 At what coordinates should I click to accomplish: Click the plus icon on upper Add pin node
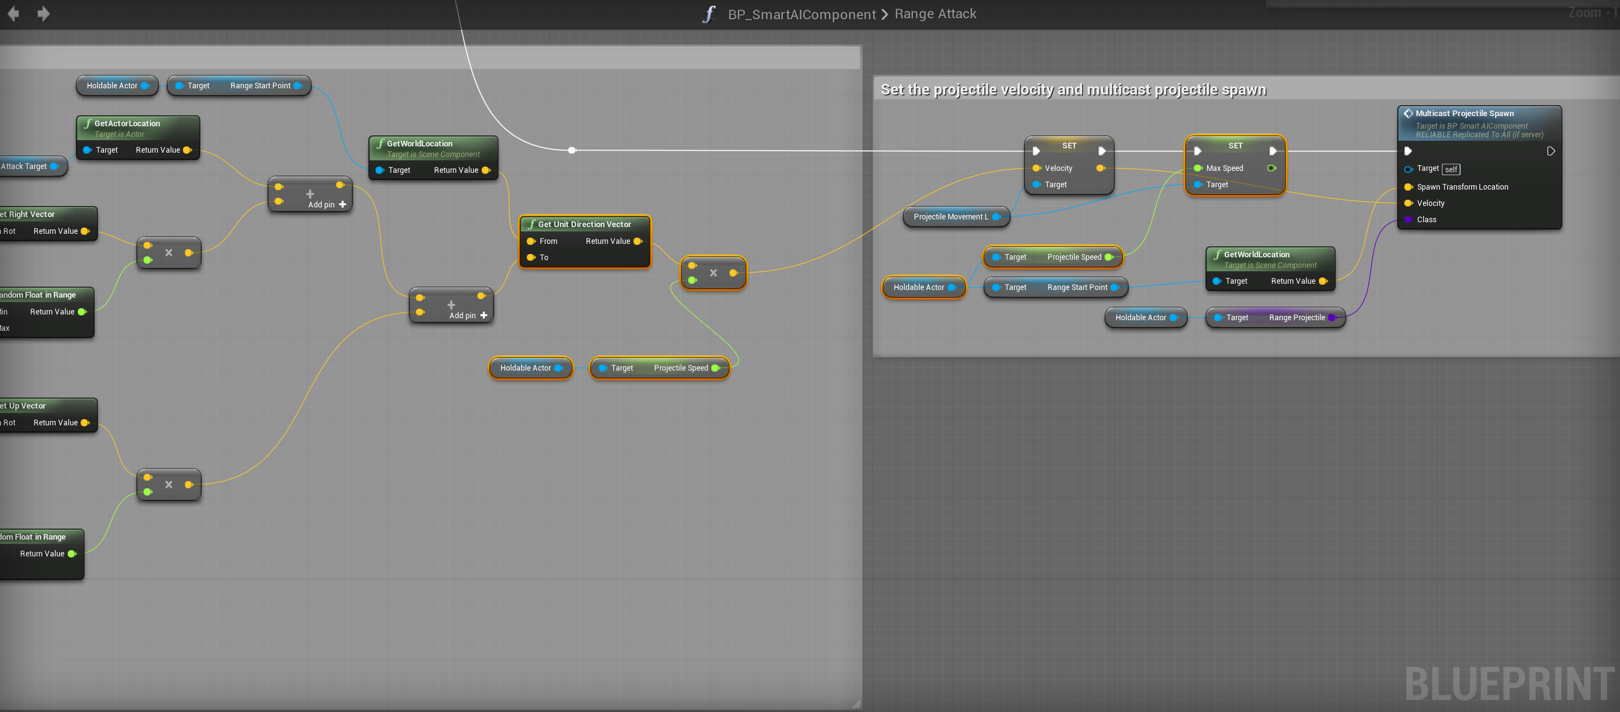[310, 194]
